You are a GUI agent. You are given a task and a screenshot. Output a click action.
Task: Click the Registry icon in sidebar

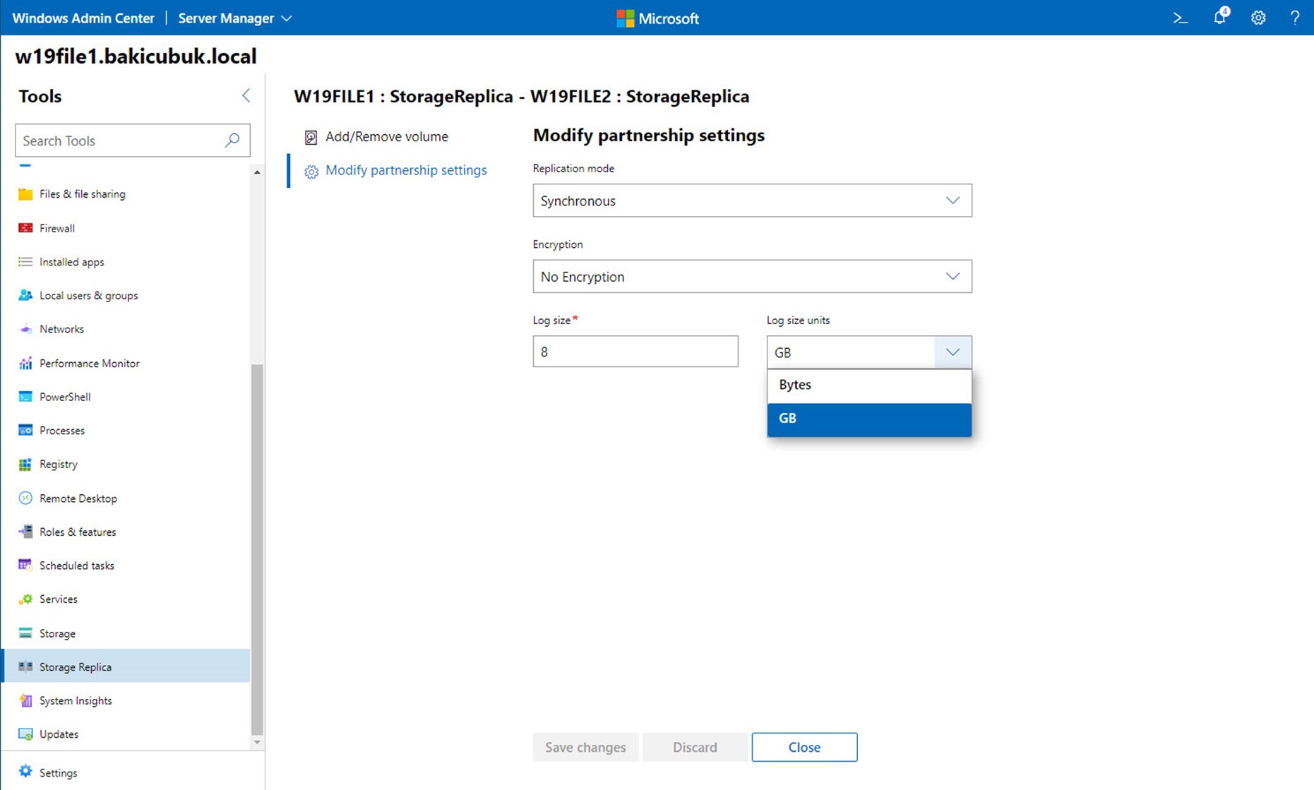tap(25, 464)
